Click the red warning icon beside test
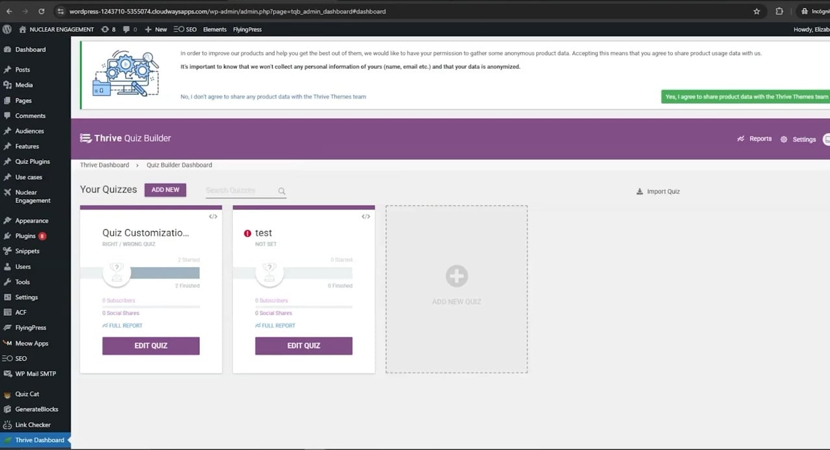This screenshot has width=830, height=450. (247, 233)
